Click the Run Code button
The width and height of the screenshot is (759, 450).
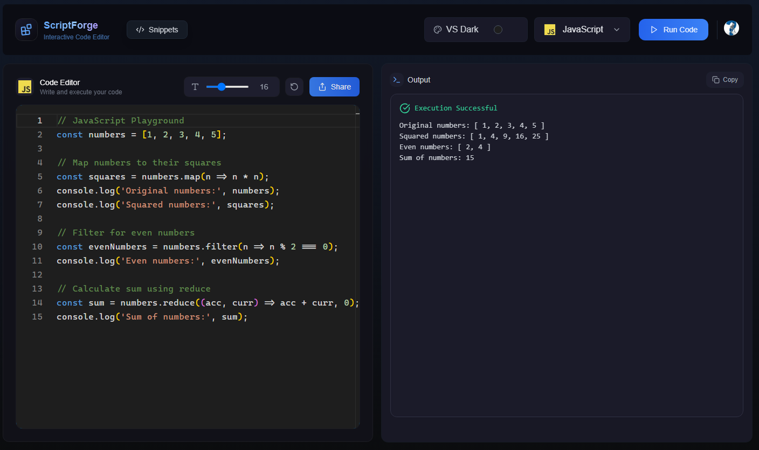tap(674, 30)
